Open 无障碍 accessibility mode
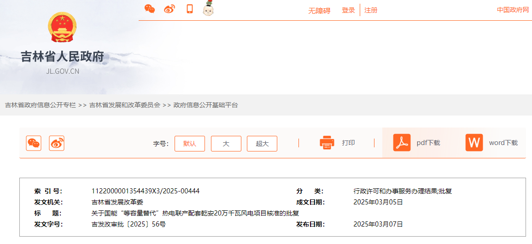Viewport: 532px width, 244px height. (x=319, y=11)
